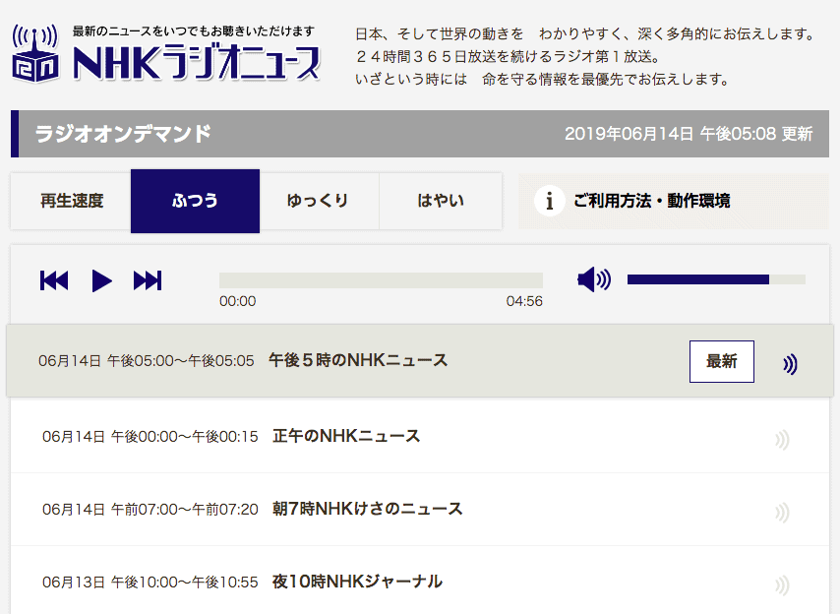
Task: Select ふつう playback speed
Action: pyautogui.click(x=195, y=201)
